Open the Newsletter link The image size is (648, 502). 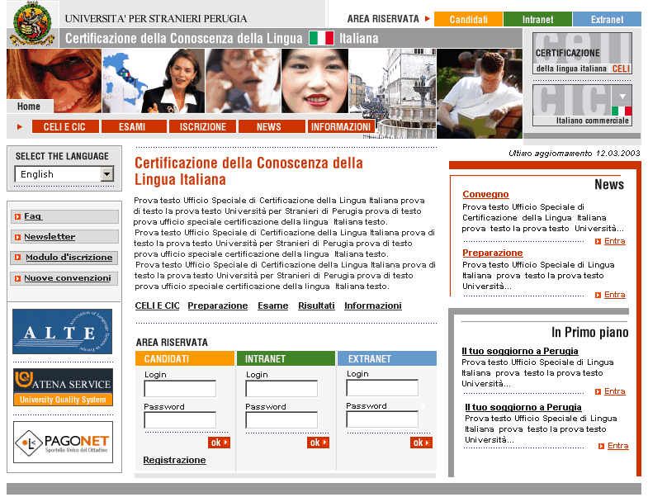50,237
